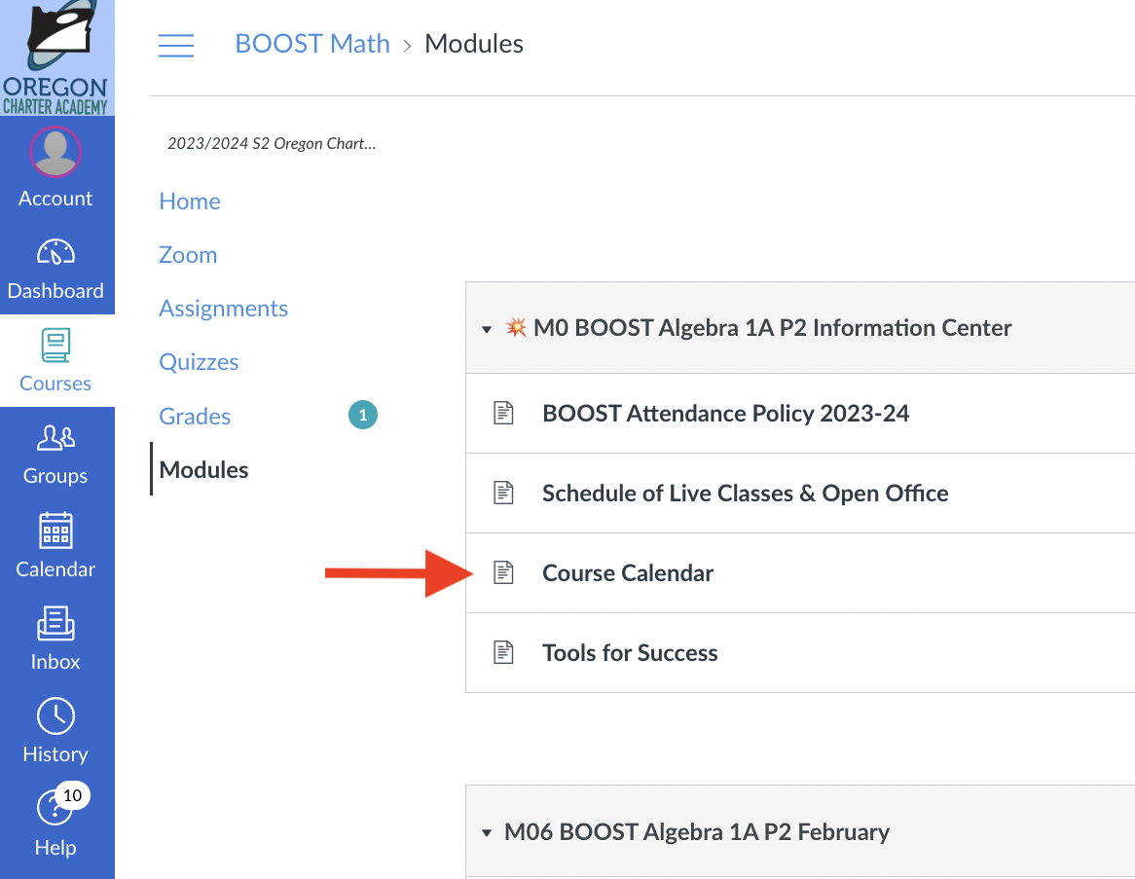Collapse M06 BOOST Algebra 1A P2 February module
The image size is (1135, 879).
click(x=487, y=832)
